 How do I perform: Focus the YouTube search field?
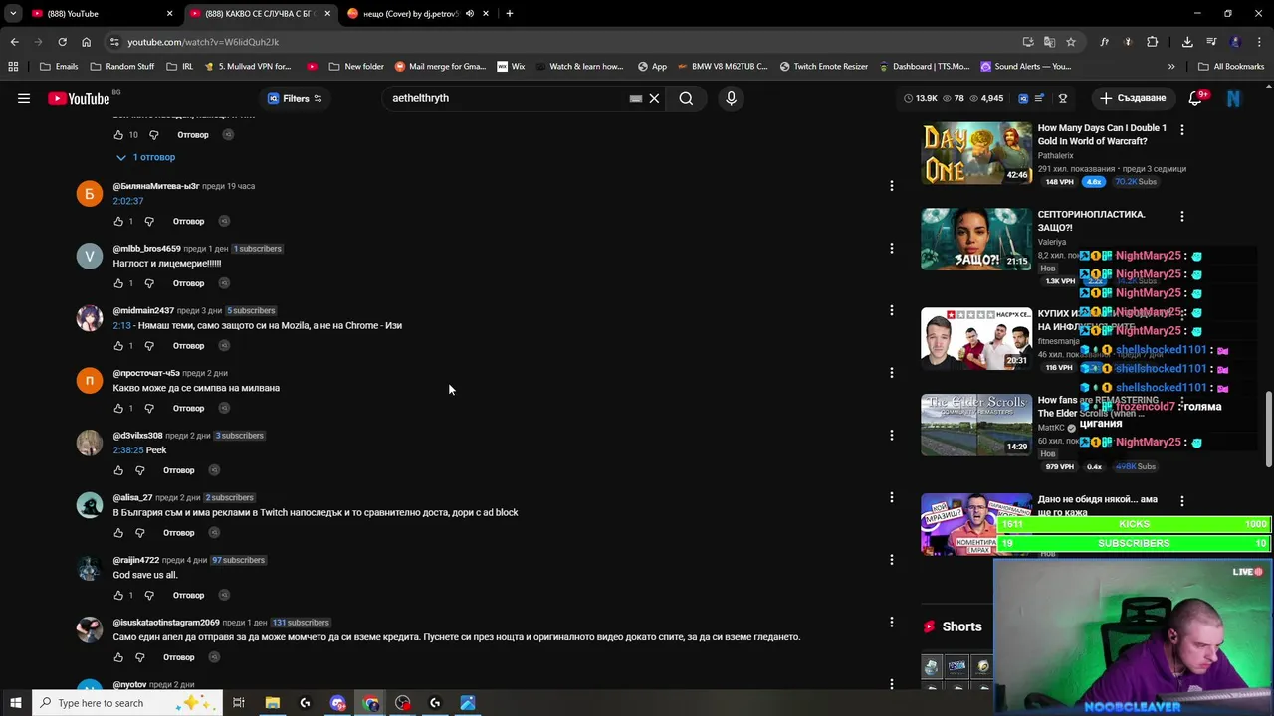(508, 98)
